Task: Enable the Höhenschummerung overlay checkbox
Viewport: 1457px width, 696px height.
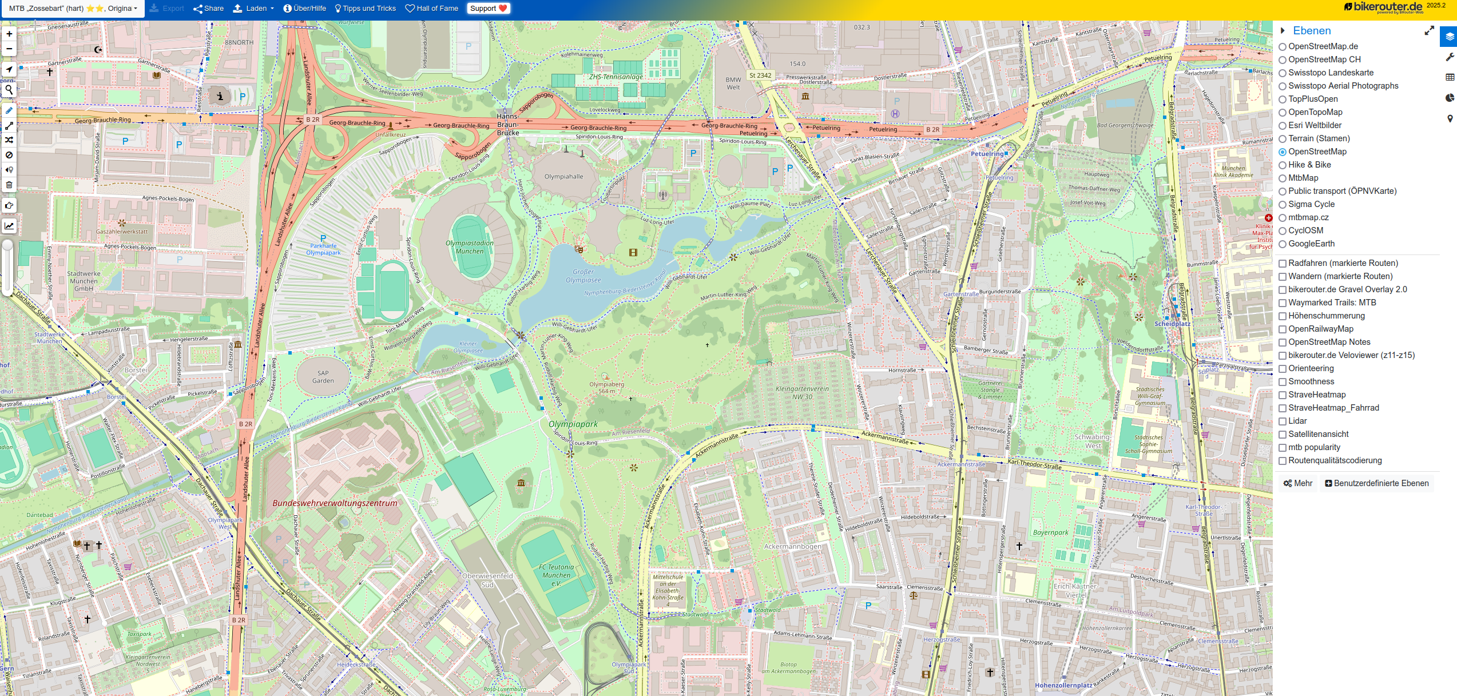Action: coord(1283,316)
